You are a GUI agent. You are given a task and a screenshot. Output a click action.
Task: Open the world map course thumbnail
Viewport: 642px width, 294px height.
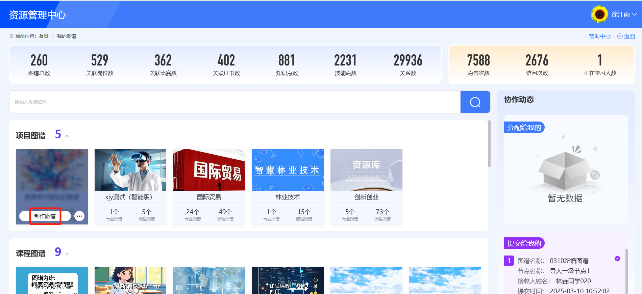(x=209, y=280)
